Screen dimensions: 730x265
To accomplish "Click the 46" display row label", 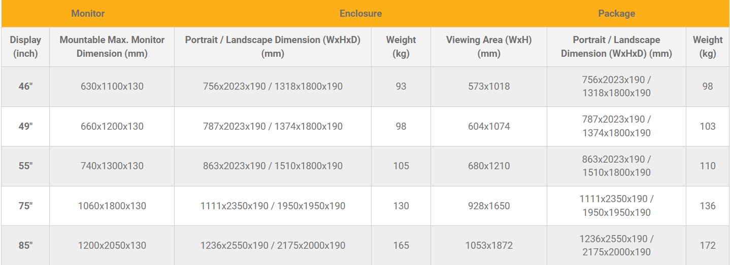I will click(x=25, y=87).
